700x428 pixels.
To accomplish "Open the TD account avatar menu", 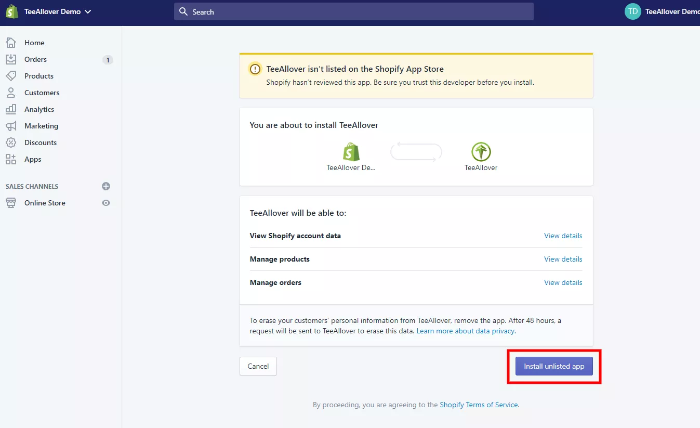I will point(632,11).
